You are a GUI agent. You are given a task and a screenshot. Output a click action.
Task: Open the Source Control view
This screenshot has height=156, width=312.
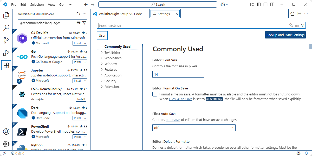pos(6,40)
